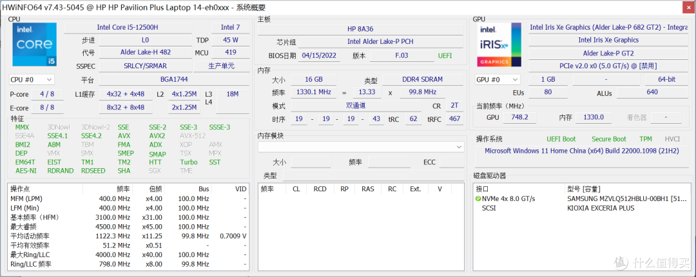Click the command rate 2T field
The width and height of the screenshot is (696, 277).
point(454,106)
